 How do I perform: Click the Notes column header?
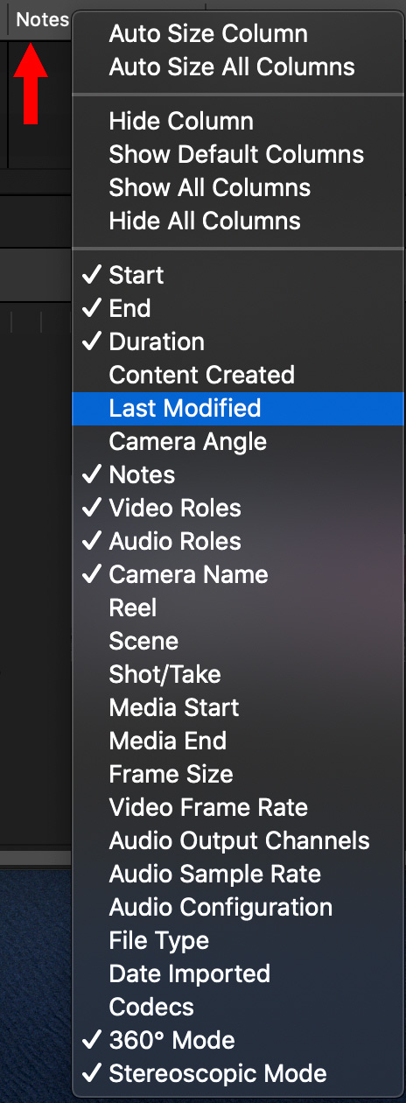pyautogui.click(x=41, y=19)
